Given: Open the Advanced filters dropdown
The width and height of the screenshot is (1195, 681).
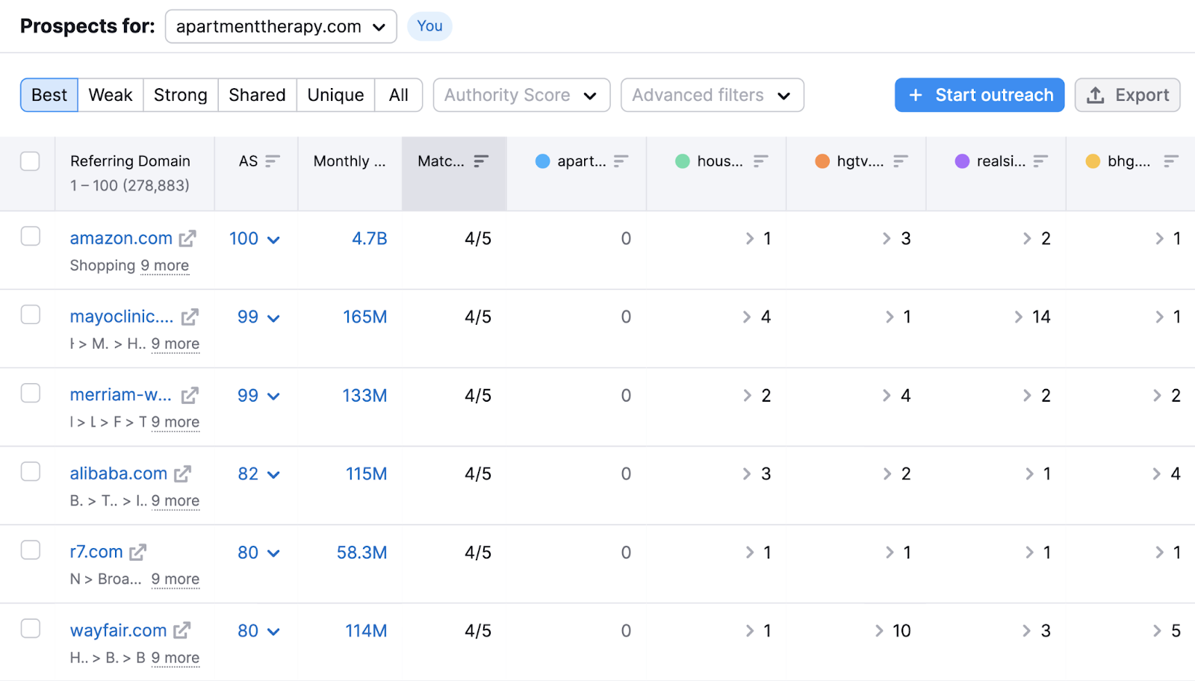Looking at the screenshot, I should coord(712,95).
